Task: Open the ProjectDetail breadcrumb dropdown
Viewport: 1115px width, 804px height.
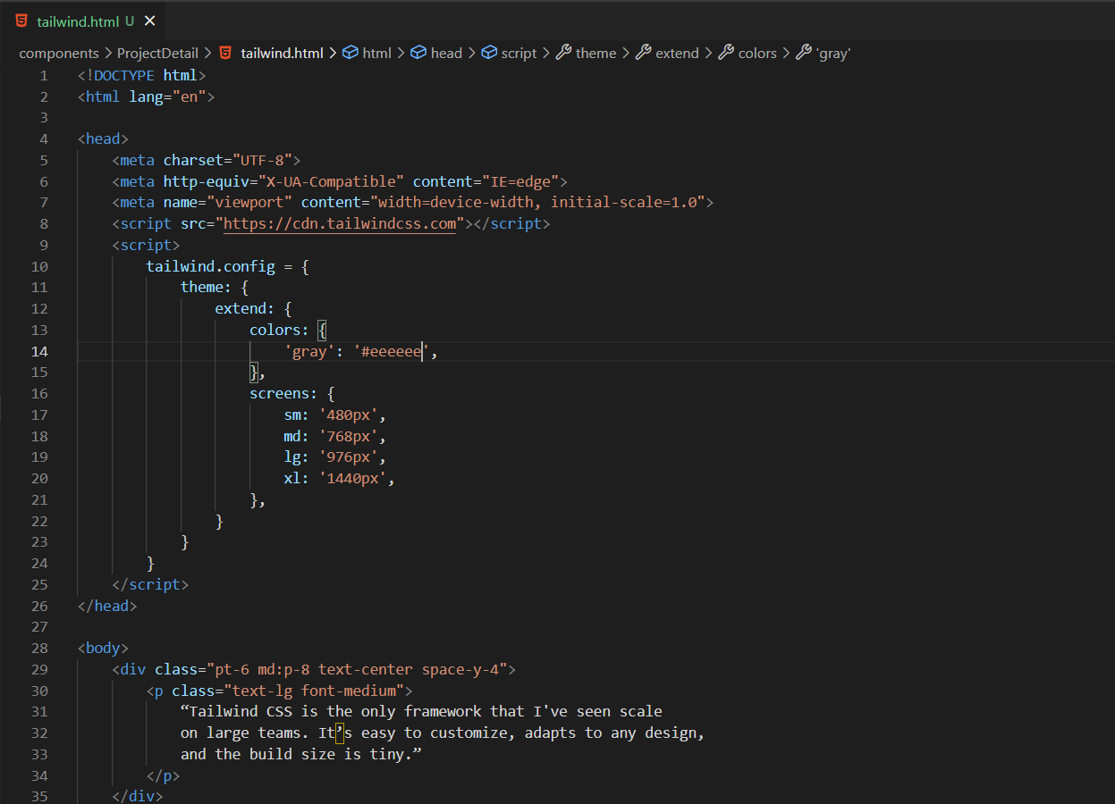Action: pyautogui.click(x=157, y=53)
